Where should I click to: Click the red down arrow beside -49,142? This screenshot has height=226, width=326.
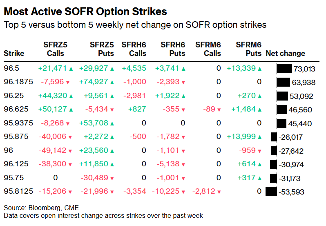71,151
